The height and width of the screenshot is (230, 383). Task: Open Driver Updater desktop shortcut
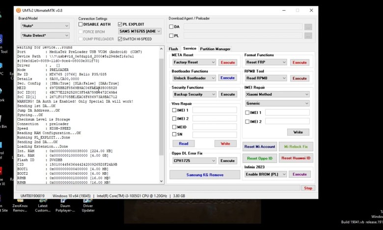(88, 206)
